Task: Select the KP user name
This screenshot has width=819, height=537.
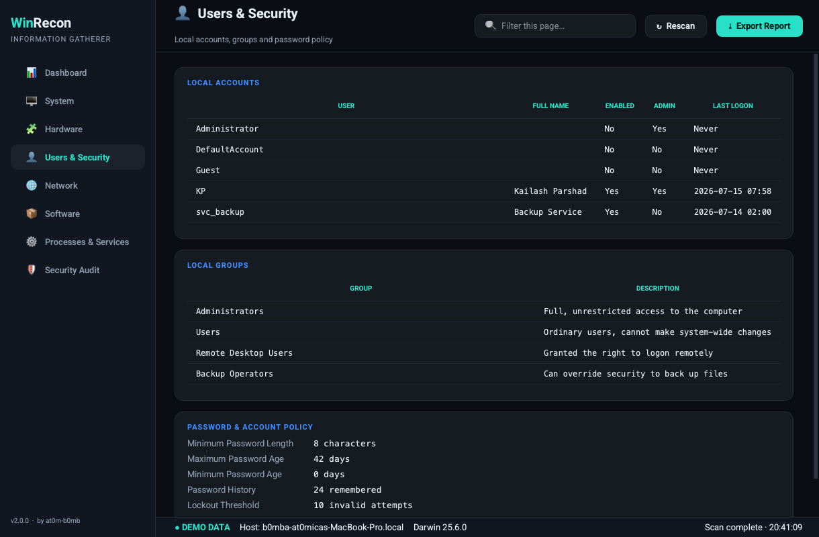Action: (x=201, y=191)
